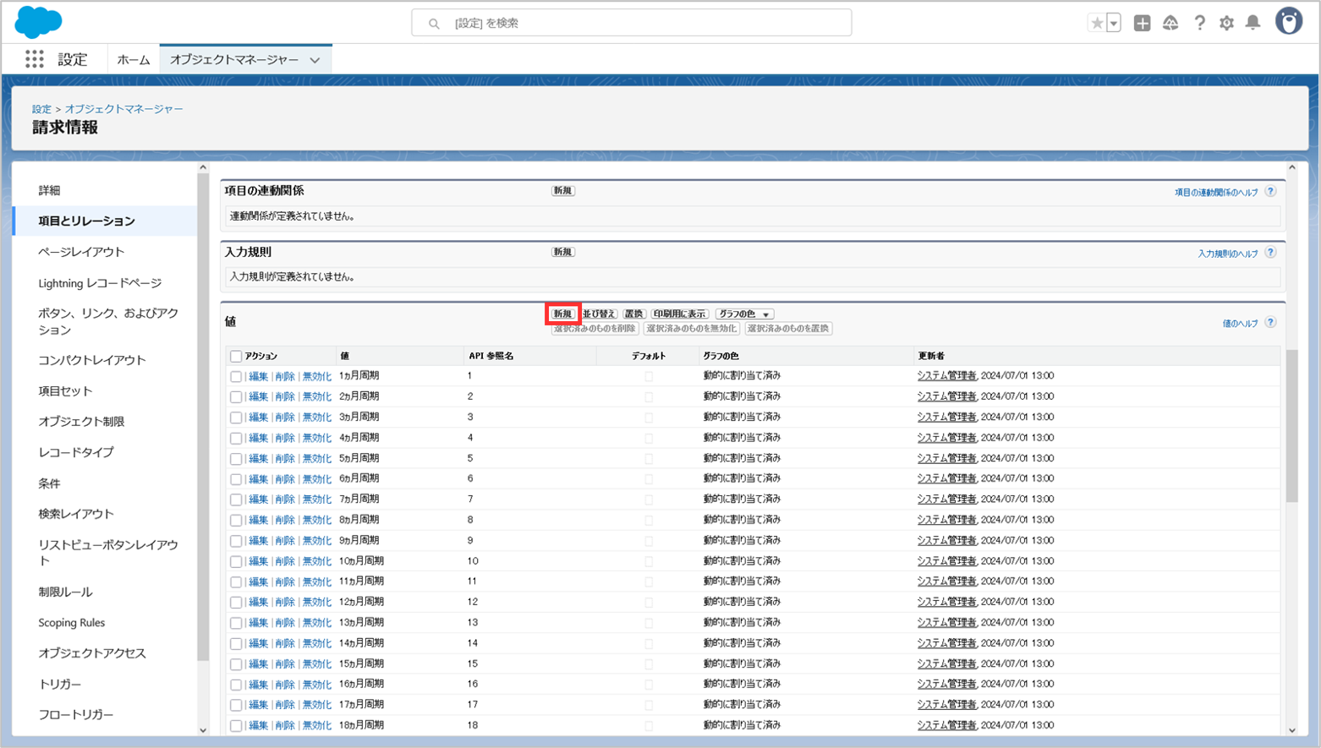The height and width of the screenshot is (748, 1321).
Task: Click the favorites star icon
Action: pos(1097,23)
